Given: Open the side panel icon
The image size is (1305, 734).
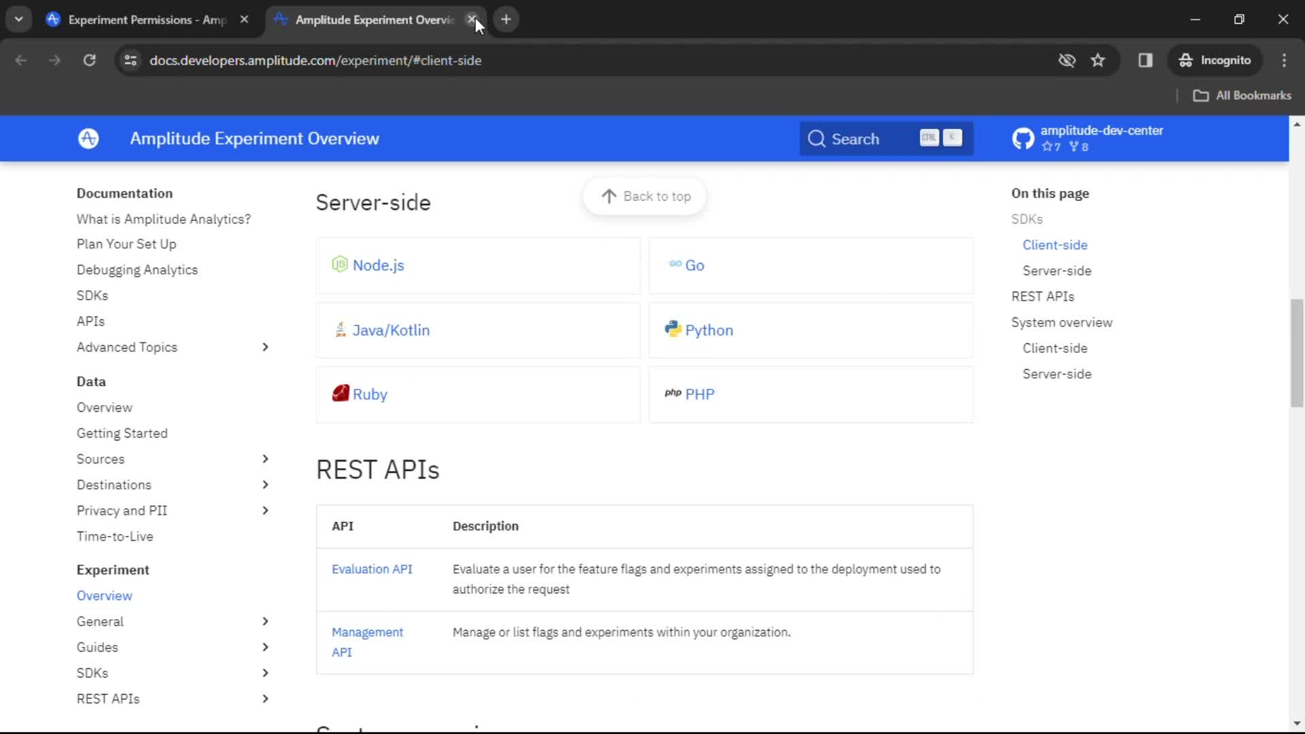Looking at the screenshot, I should click(x=1145, y=60).
